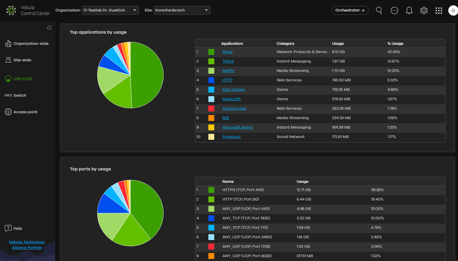
Task: Click the Orchestrator button
Action: pos(350,10)
